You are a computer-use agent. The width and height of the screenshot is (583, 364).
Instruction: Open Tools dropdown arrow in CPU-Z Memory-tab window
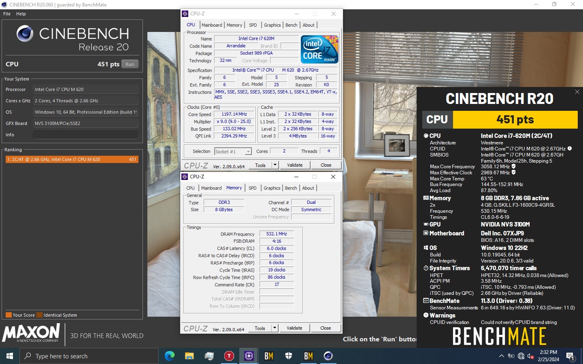[274, 328]
